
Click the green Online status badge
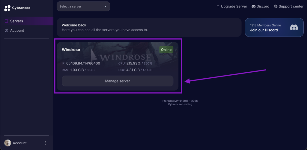(x=166, y=50)
